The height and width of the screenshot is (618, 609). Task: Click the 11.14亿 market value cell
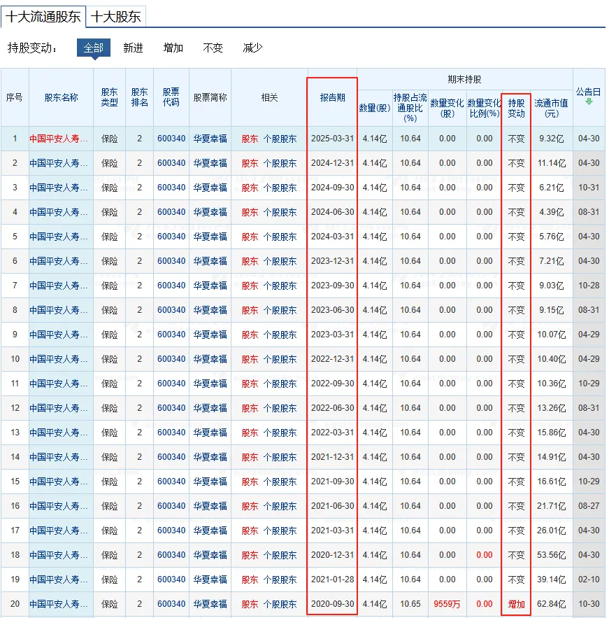(x=552, y=163)
